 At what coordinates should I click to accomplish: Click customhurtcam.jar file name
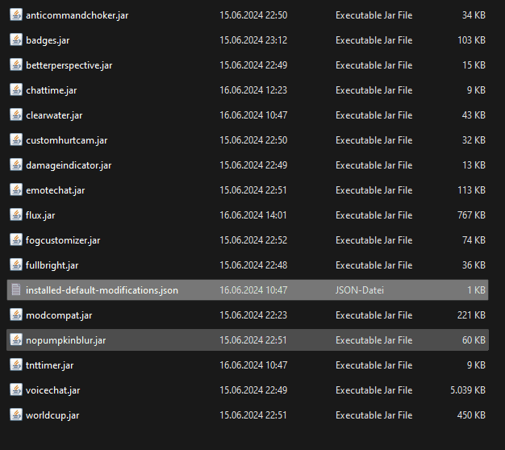click(67, 140)
